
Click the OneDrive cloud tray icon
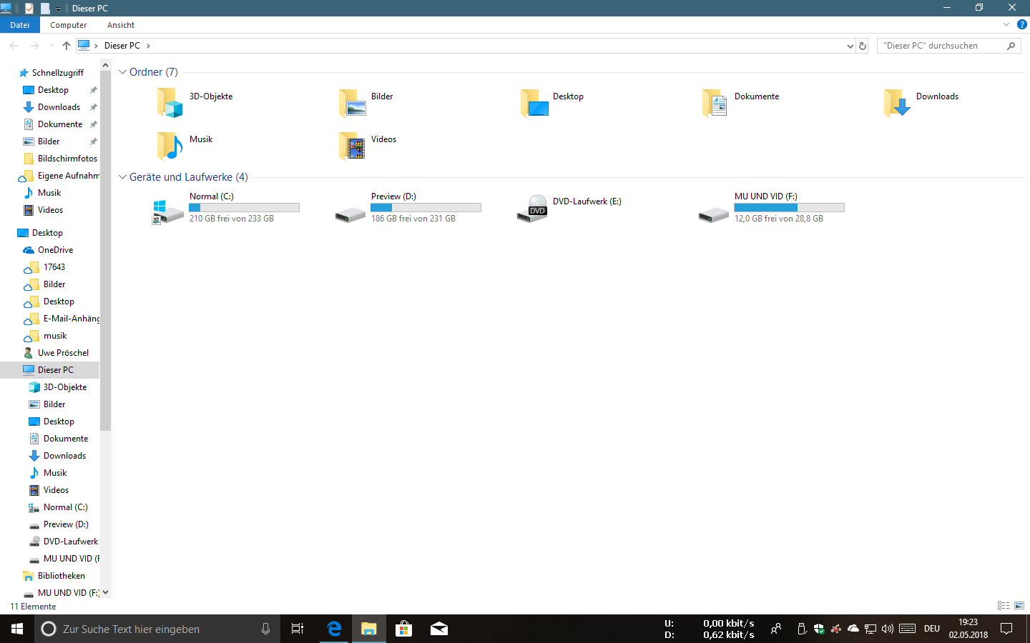pyautogui.click(x=853, y=629)
